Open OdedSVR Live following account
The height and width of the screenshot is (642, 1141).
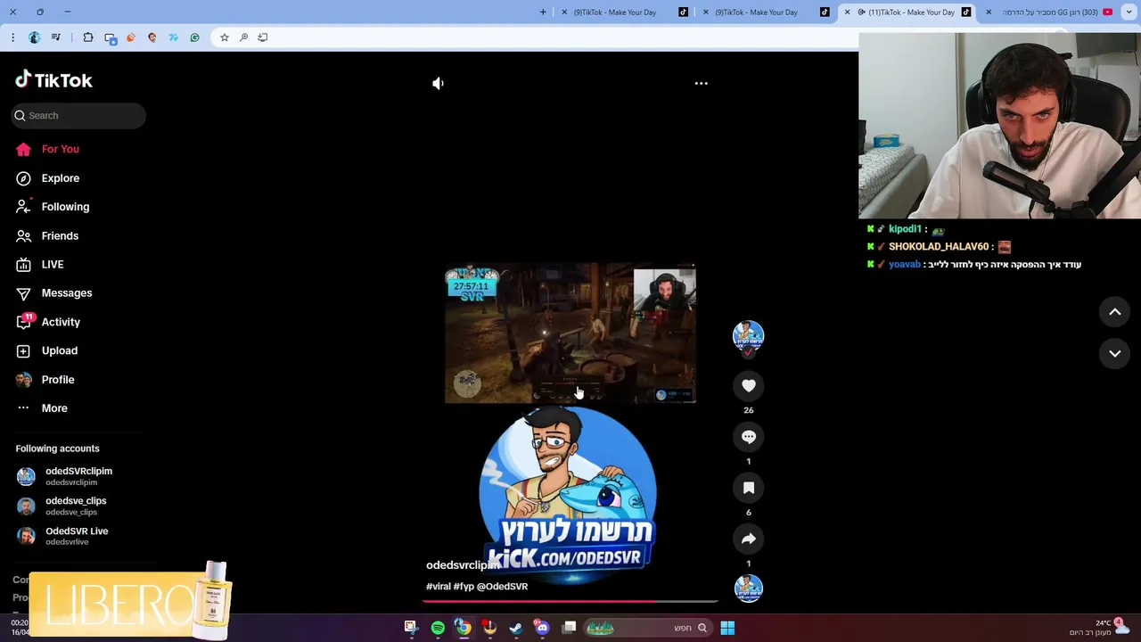click(x=62, y=536)
